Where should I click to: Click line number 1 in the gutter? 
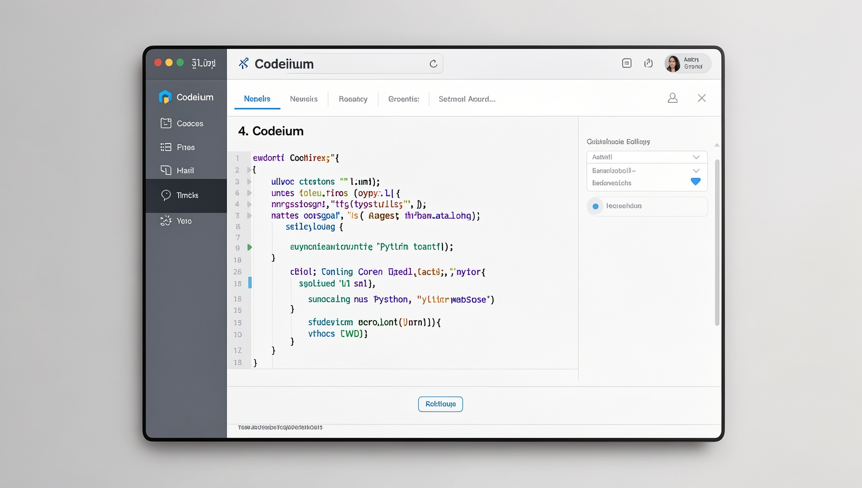(x=237, y=158)
